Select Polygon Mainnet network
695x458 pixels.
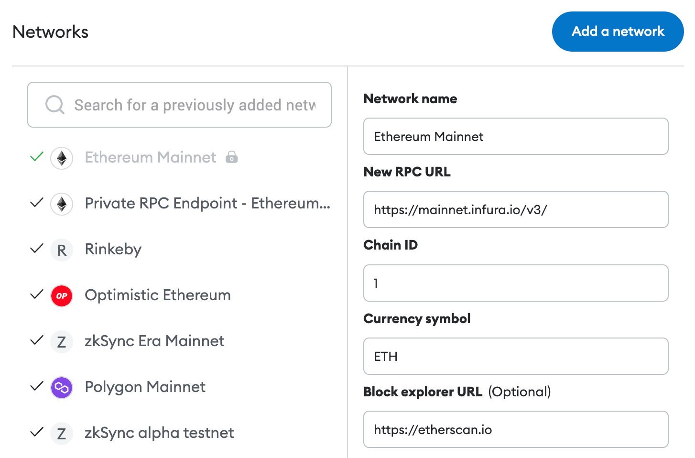pos(145,387)
